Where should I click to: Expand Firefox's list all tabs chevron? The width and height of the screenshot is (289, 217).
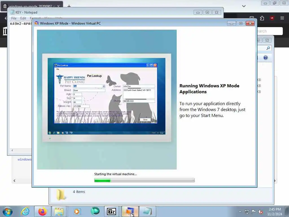coord(244,6)
